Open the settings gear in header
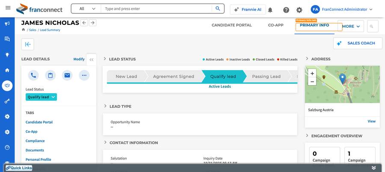Viewport: 385px width, 172px height. click(x=299, y=10)
